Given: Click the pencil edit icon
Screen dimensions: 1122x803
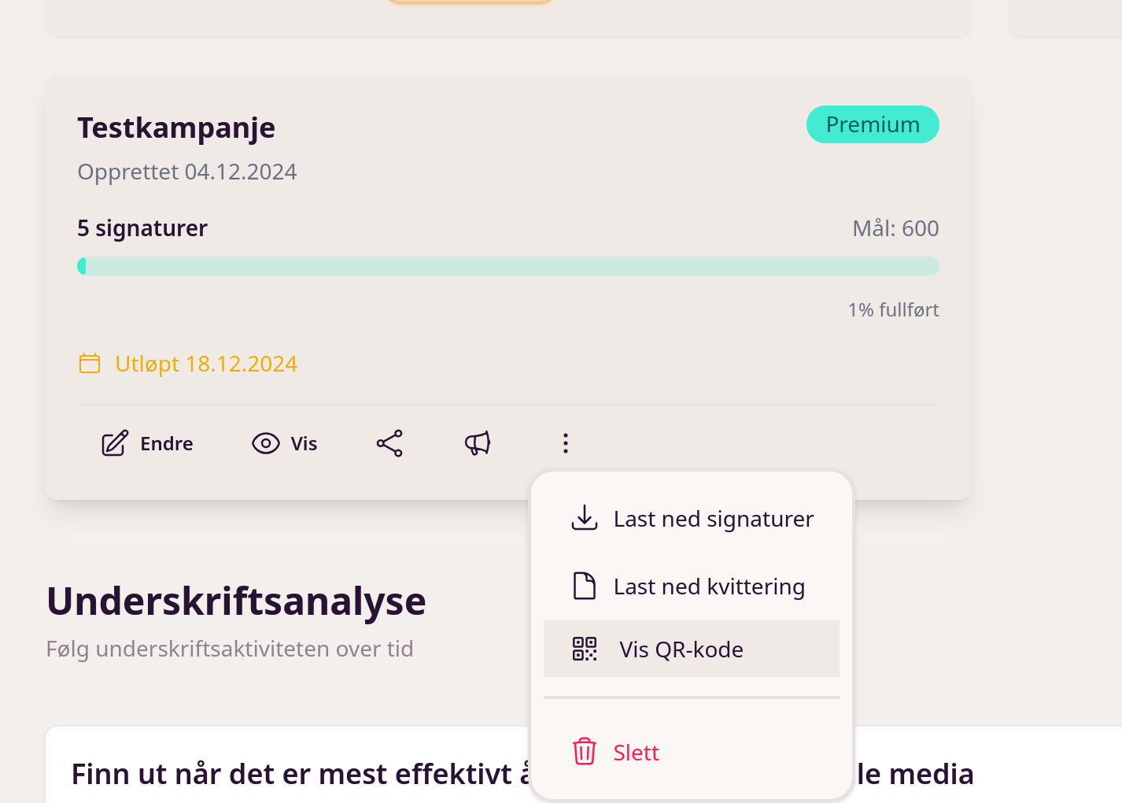Looking at the screenshot, I should 115,443.
